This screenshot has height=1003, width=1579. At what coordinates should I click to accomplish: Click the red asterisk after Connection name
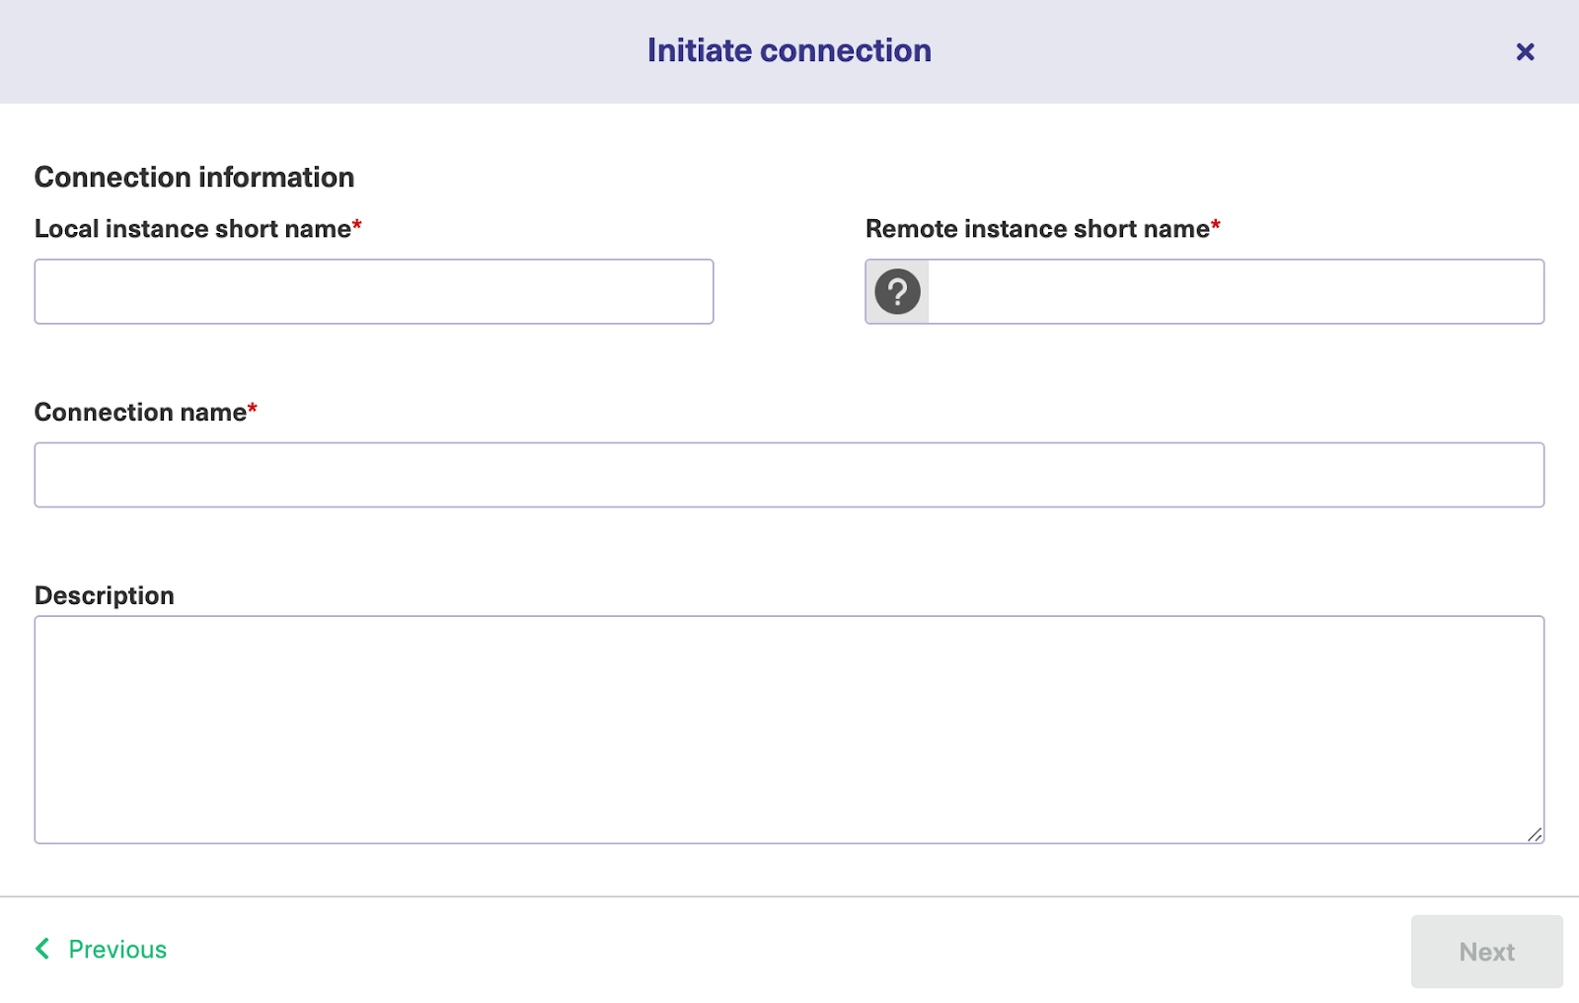click(253, 408)
